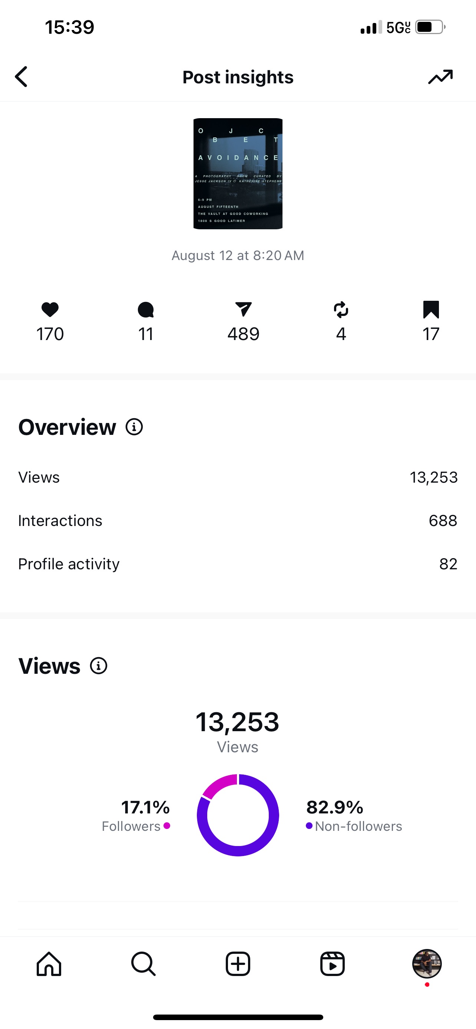Tap the reposts loop icon
Viewport: 476px width, 1029px height.
pyautogui.click(x=341, y=310)
